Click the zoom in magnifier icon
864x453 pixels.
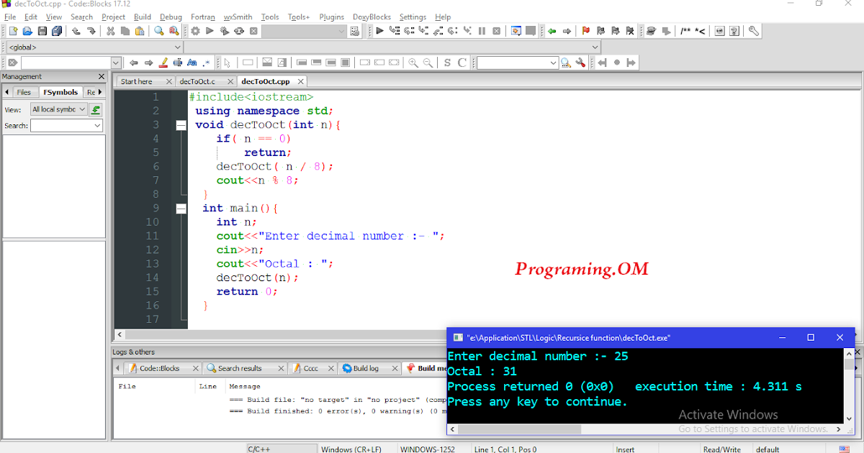(x=413, y=63)
